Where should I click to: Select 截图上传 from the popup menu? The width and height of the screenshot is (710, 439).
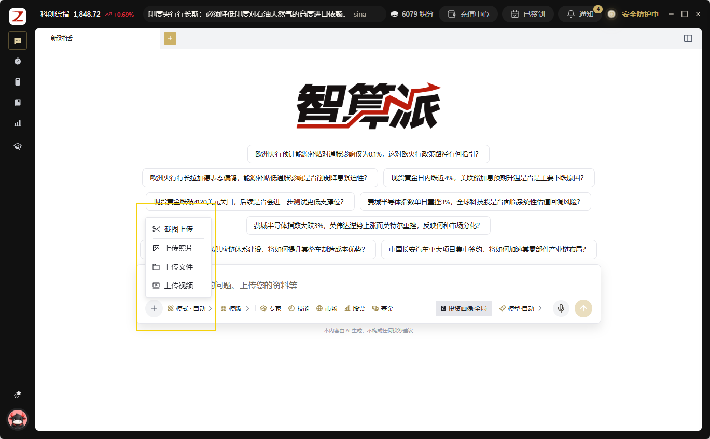[178, 229]
